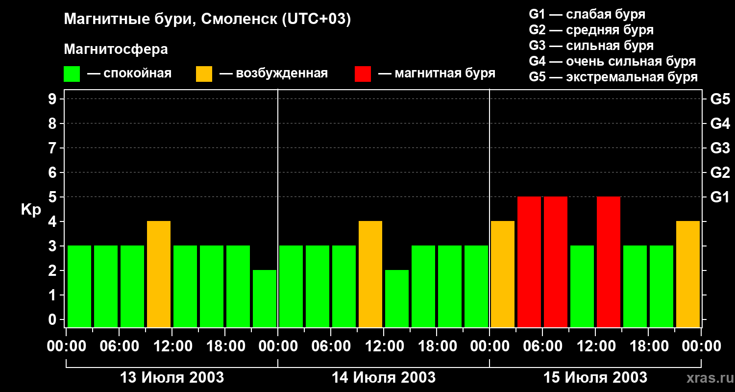Click the orange bar on 13 Июля

(x=159, y=274)
